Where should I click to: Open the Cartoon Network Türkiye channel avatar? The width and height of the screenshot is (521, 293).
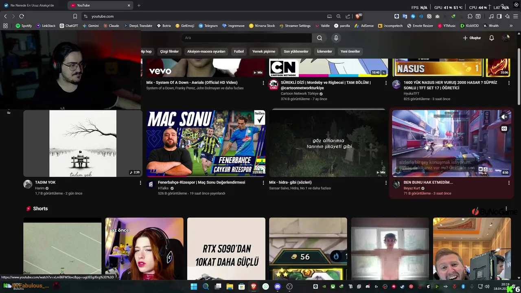click(274, 85)
